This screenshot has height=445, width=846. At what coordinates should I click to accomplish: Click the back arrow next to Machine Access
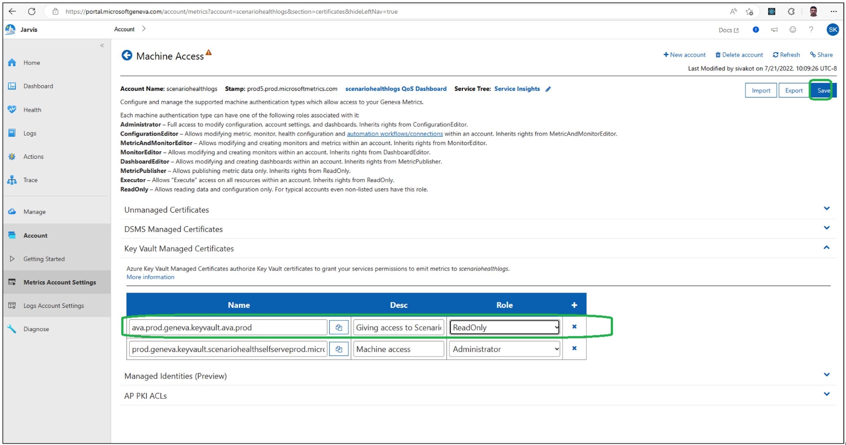(x=126, y=55)
